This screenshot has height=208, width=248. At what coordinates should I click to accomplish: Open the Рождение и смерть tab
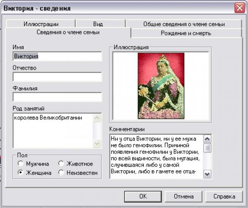click(x=186, y=33)
